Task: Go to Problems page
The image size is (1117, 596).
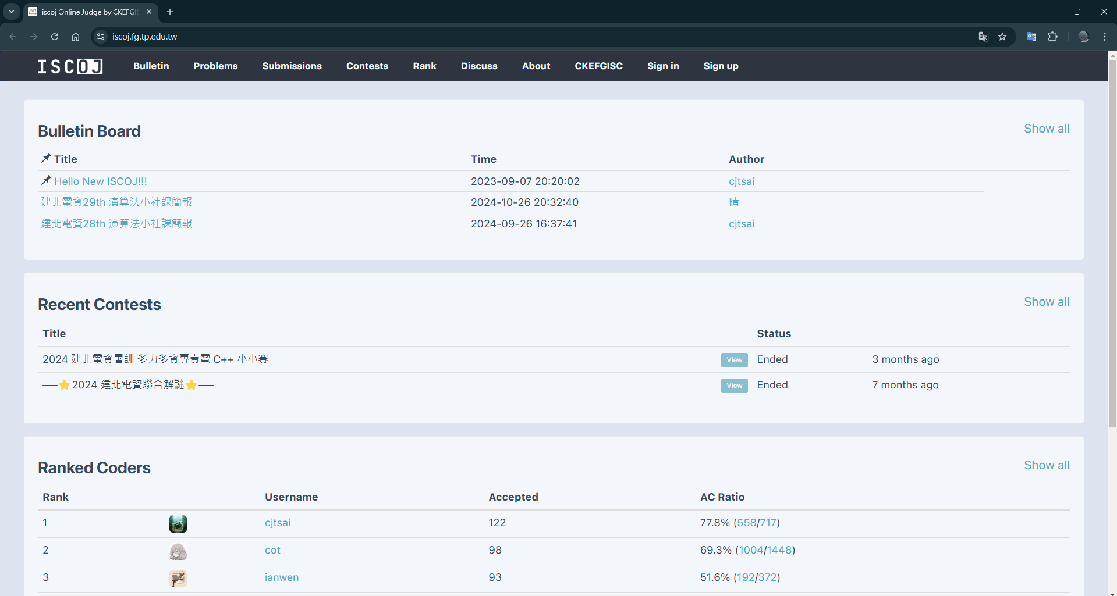Action: coord(216,66)
